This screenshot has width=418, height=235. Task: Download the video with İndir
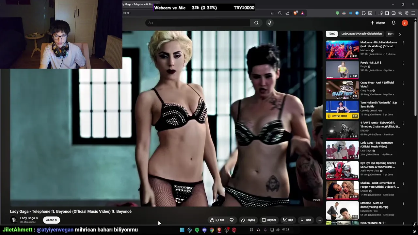(x=305, y=220)
